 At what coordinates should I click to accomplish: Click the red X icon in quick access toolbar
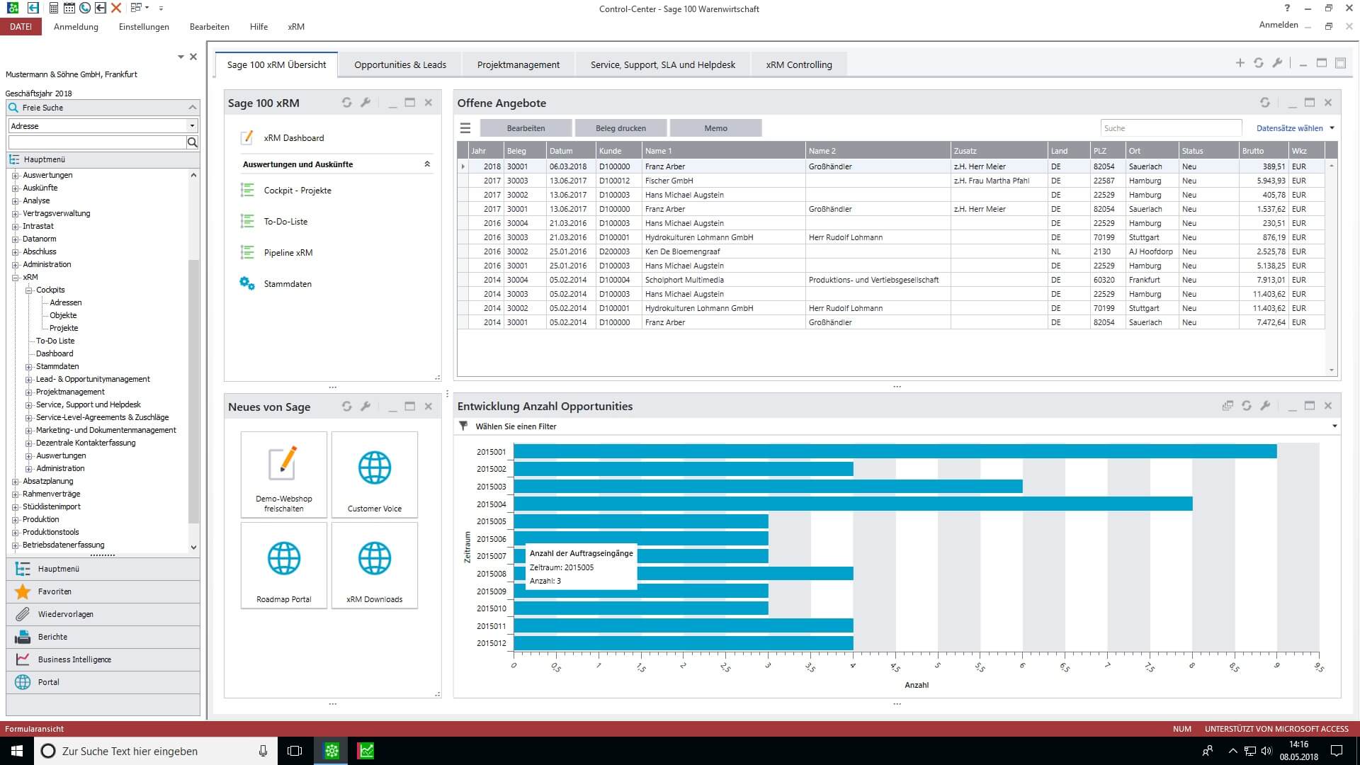[x=116, y=8]
